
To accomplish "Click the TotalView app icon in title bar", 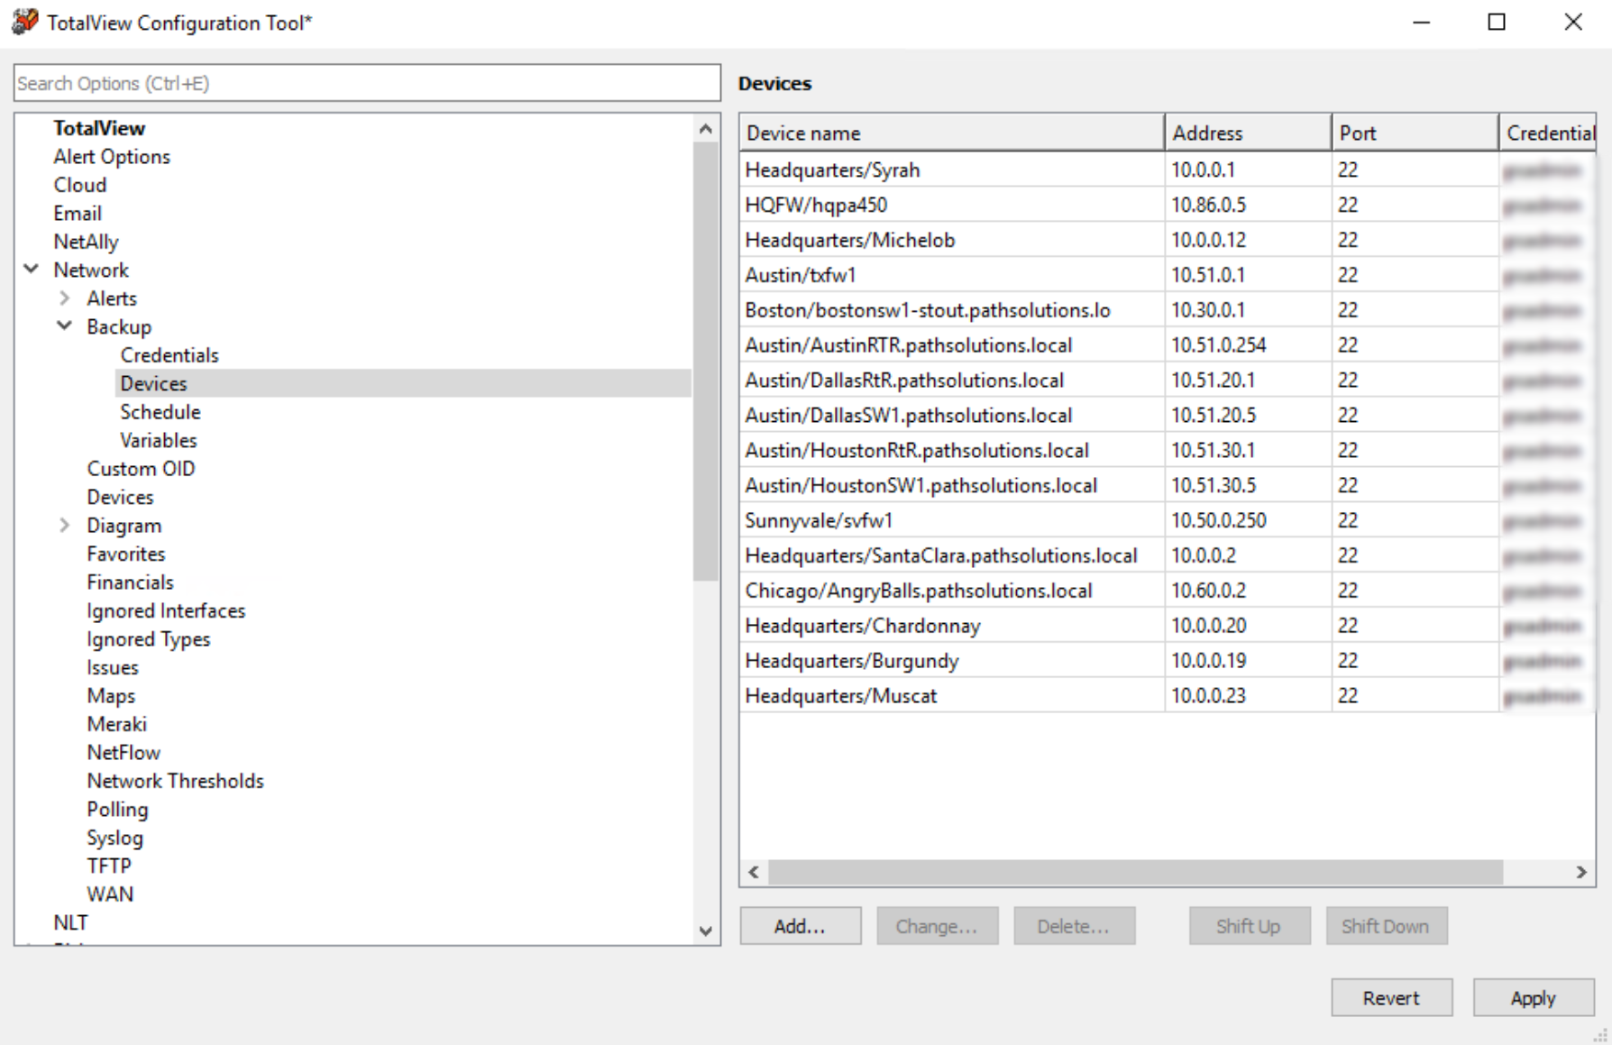I will click(24, 22).
